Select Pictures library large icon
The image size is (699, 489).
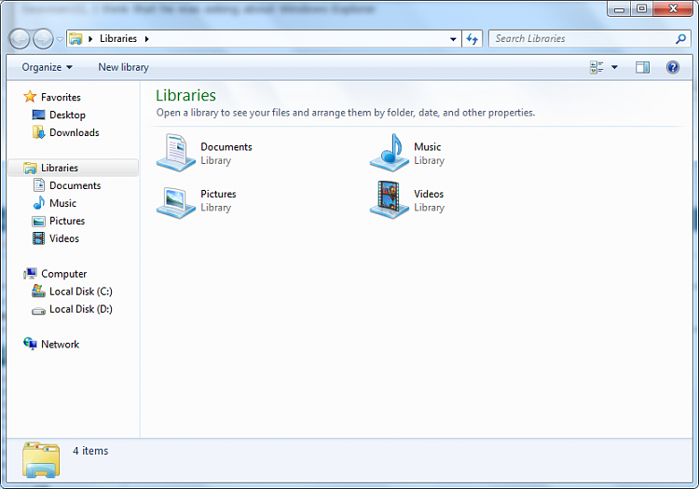[x=175, y=201]
